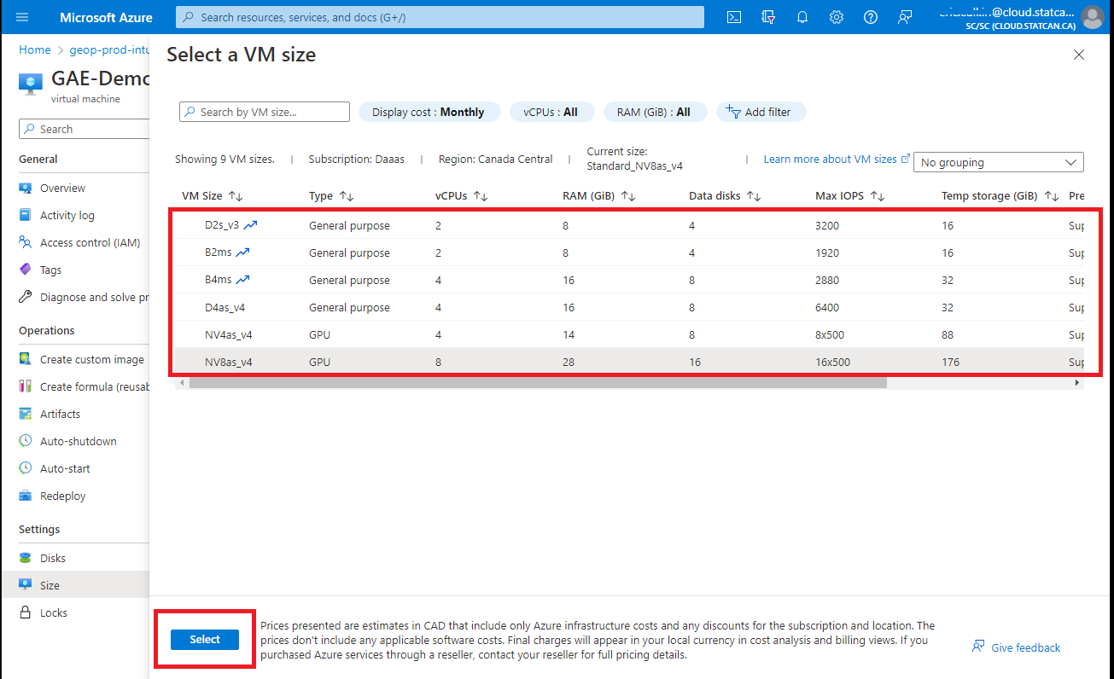Viewport: 1114px width, 679px height.
Task: Click the trending icon next to D2s_v3
Action: point(250,225)
